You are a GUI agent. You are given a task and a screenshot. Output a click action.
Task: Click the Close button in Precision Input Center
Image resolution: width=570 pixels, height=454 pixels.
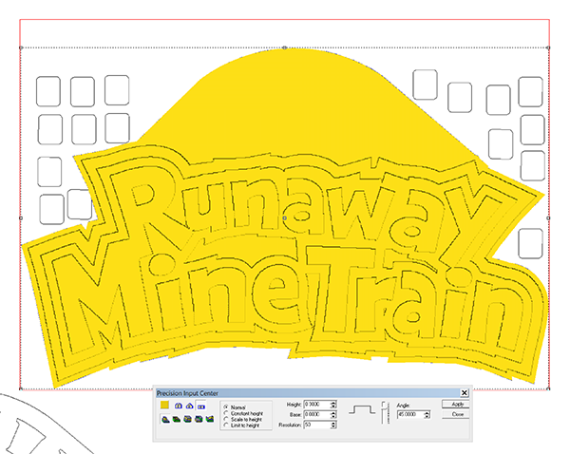457,414
